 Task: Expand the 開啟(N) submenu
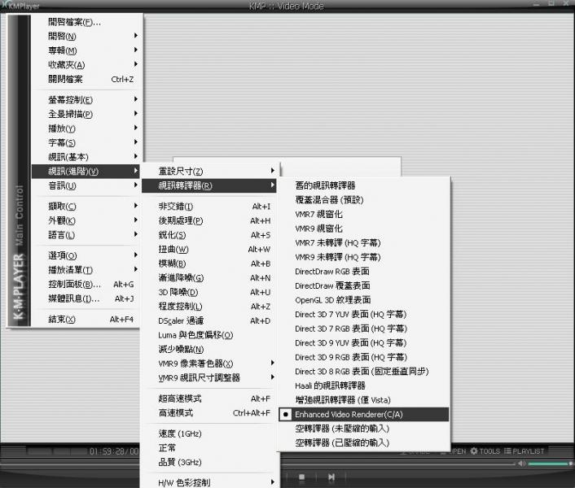(x=86, y=36)
